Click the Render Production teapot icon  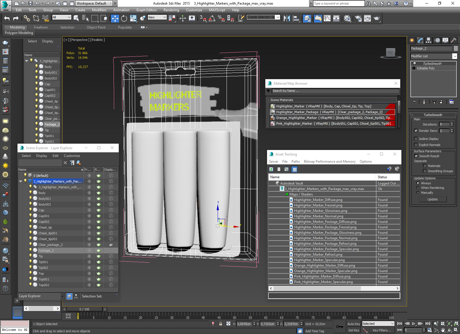click(377, 18)
